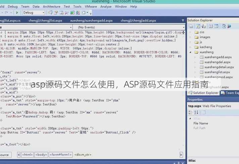Image resolution: width=239 pixels, height=164 pixels.
Task: Click the xueshengdel.aspx file icon
Action: pos(201,62)
